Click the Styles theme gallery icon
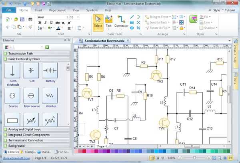Viewport: 240px width, 163px height. pos(193,19)
